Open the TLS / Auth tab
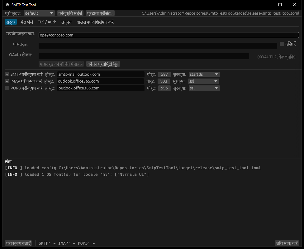 pos(47,22)
